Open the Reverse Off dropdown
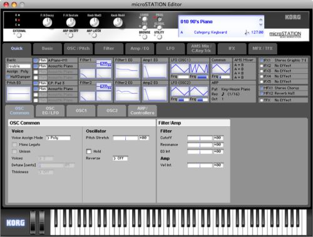Image resolution: width=313 pixels, height=237 pixels. click(x=120, y=158)
